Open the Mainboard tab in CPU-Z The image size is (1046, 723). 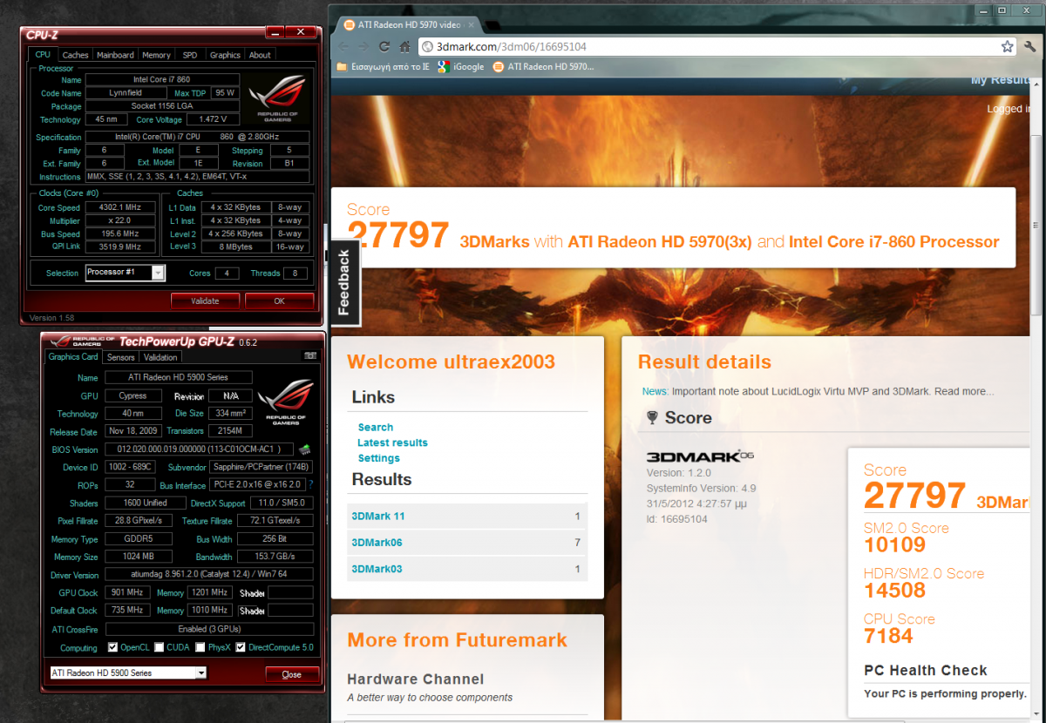click(115, 55)
